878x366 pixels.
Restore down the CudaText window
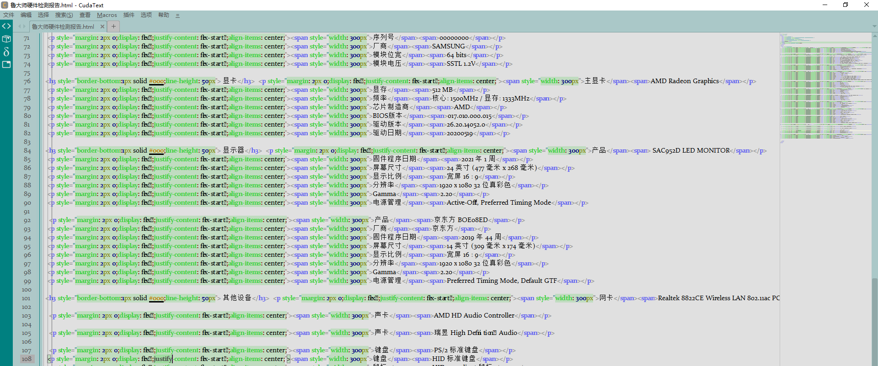coord(846,5)
